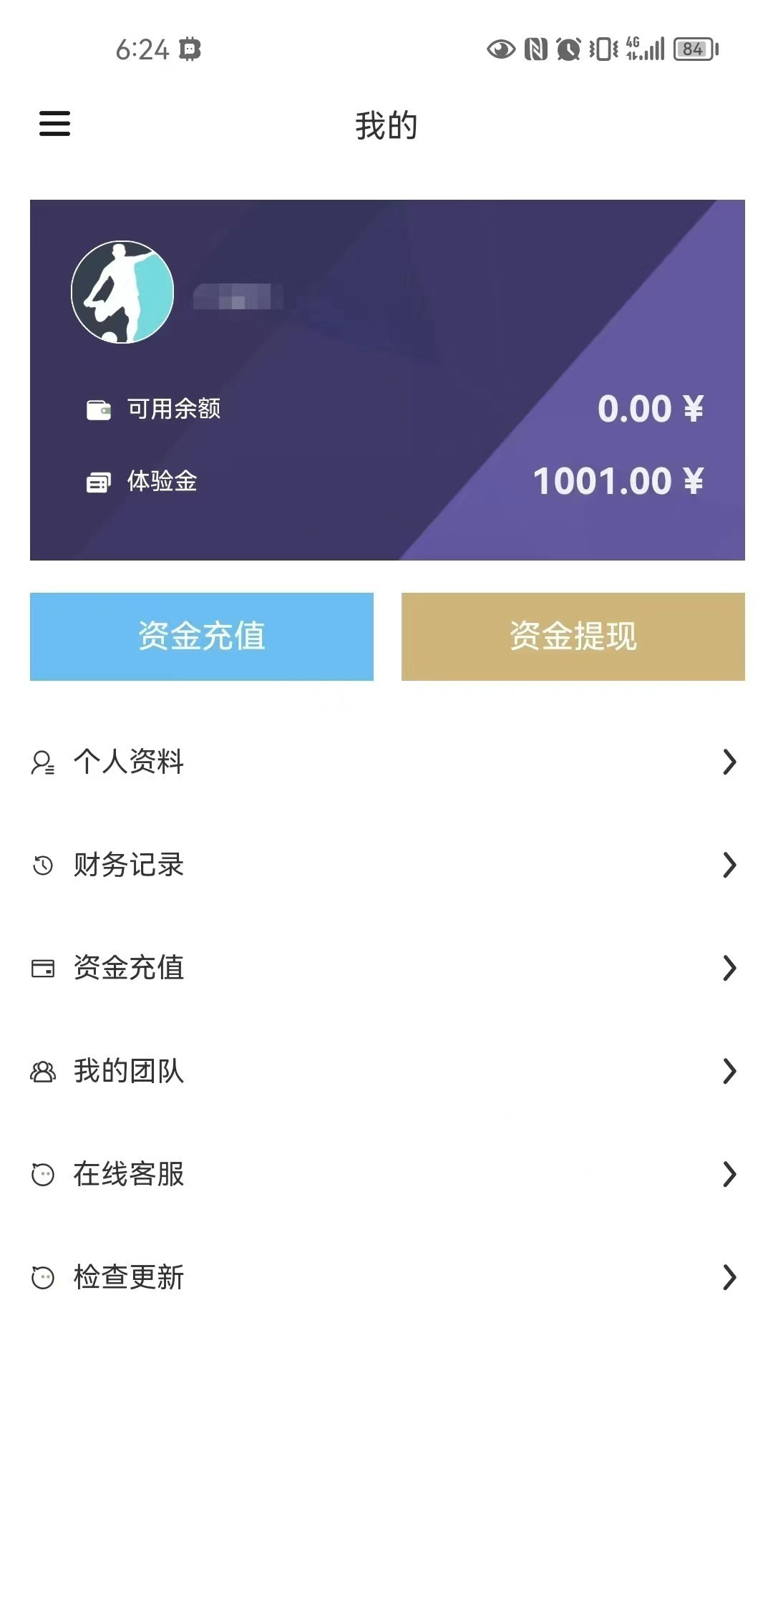Viewport: 773px width, 1605px height.
Task: Tap the card icon beside 体验金
Action: coord(99,483)
